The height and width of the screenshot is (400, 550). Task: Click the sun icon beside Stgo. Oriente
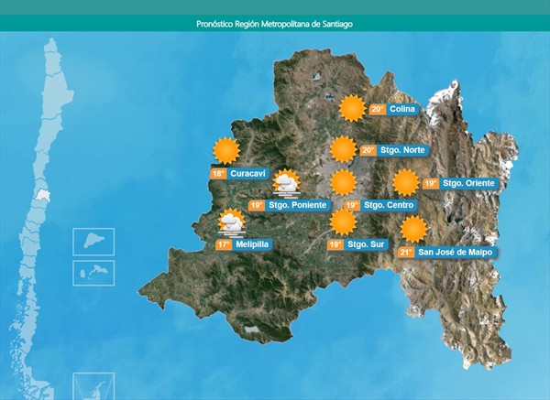(406, 183)
